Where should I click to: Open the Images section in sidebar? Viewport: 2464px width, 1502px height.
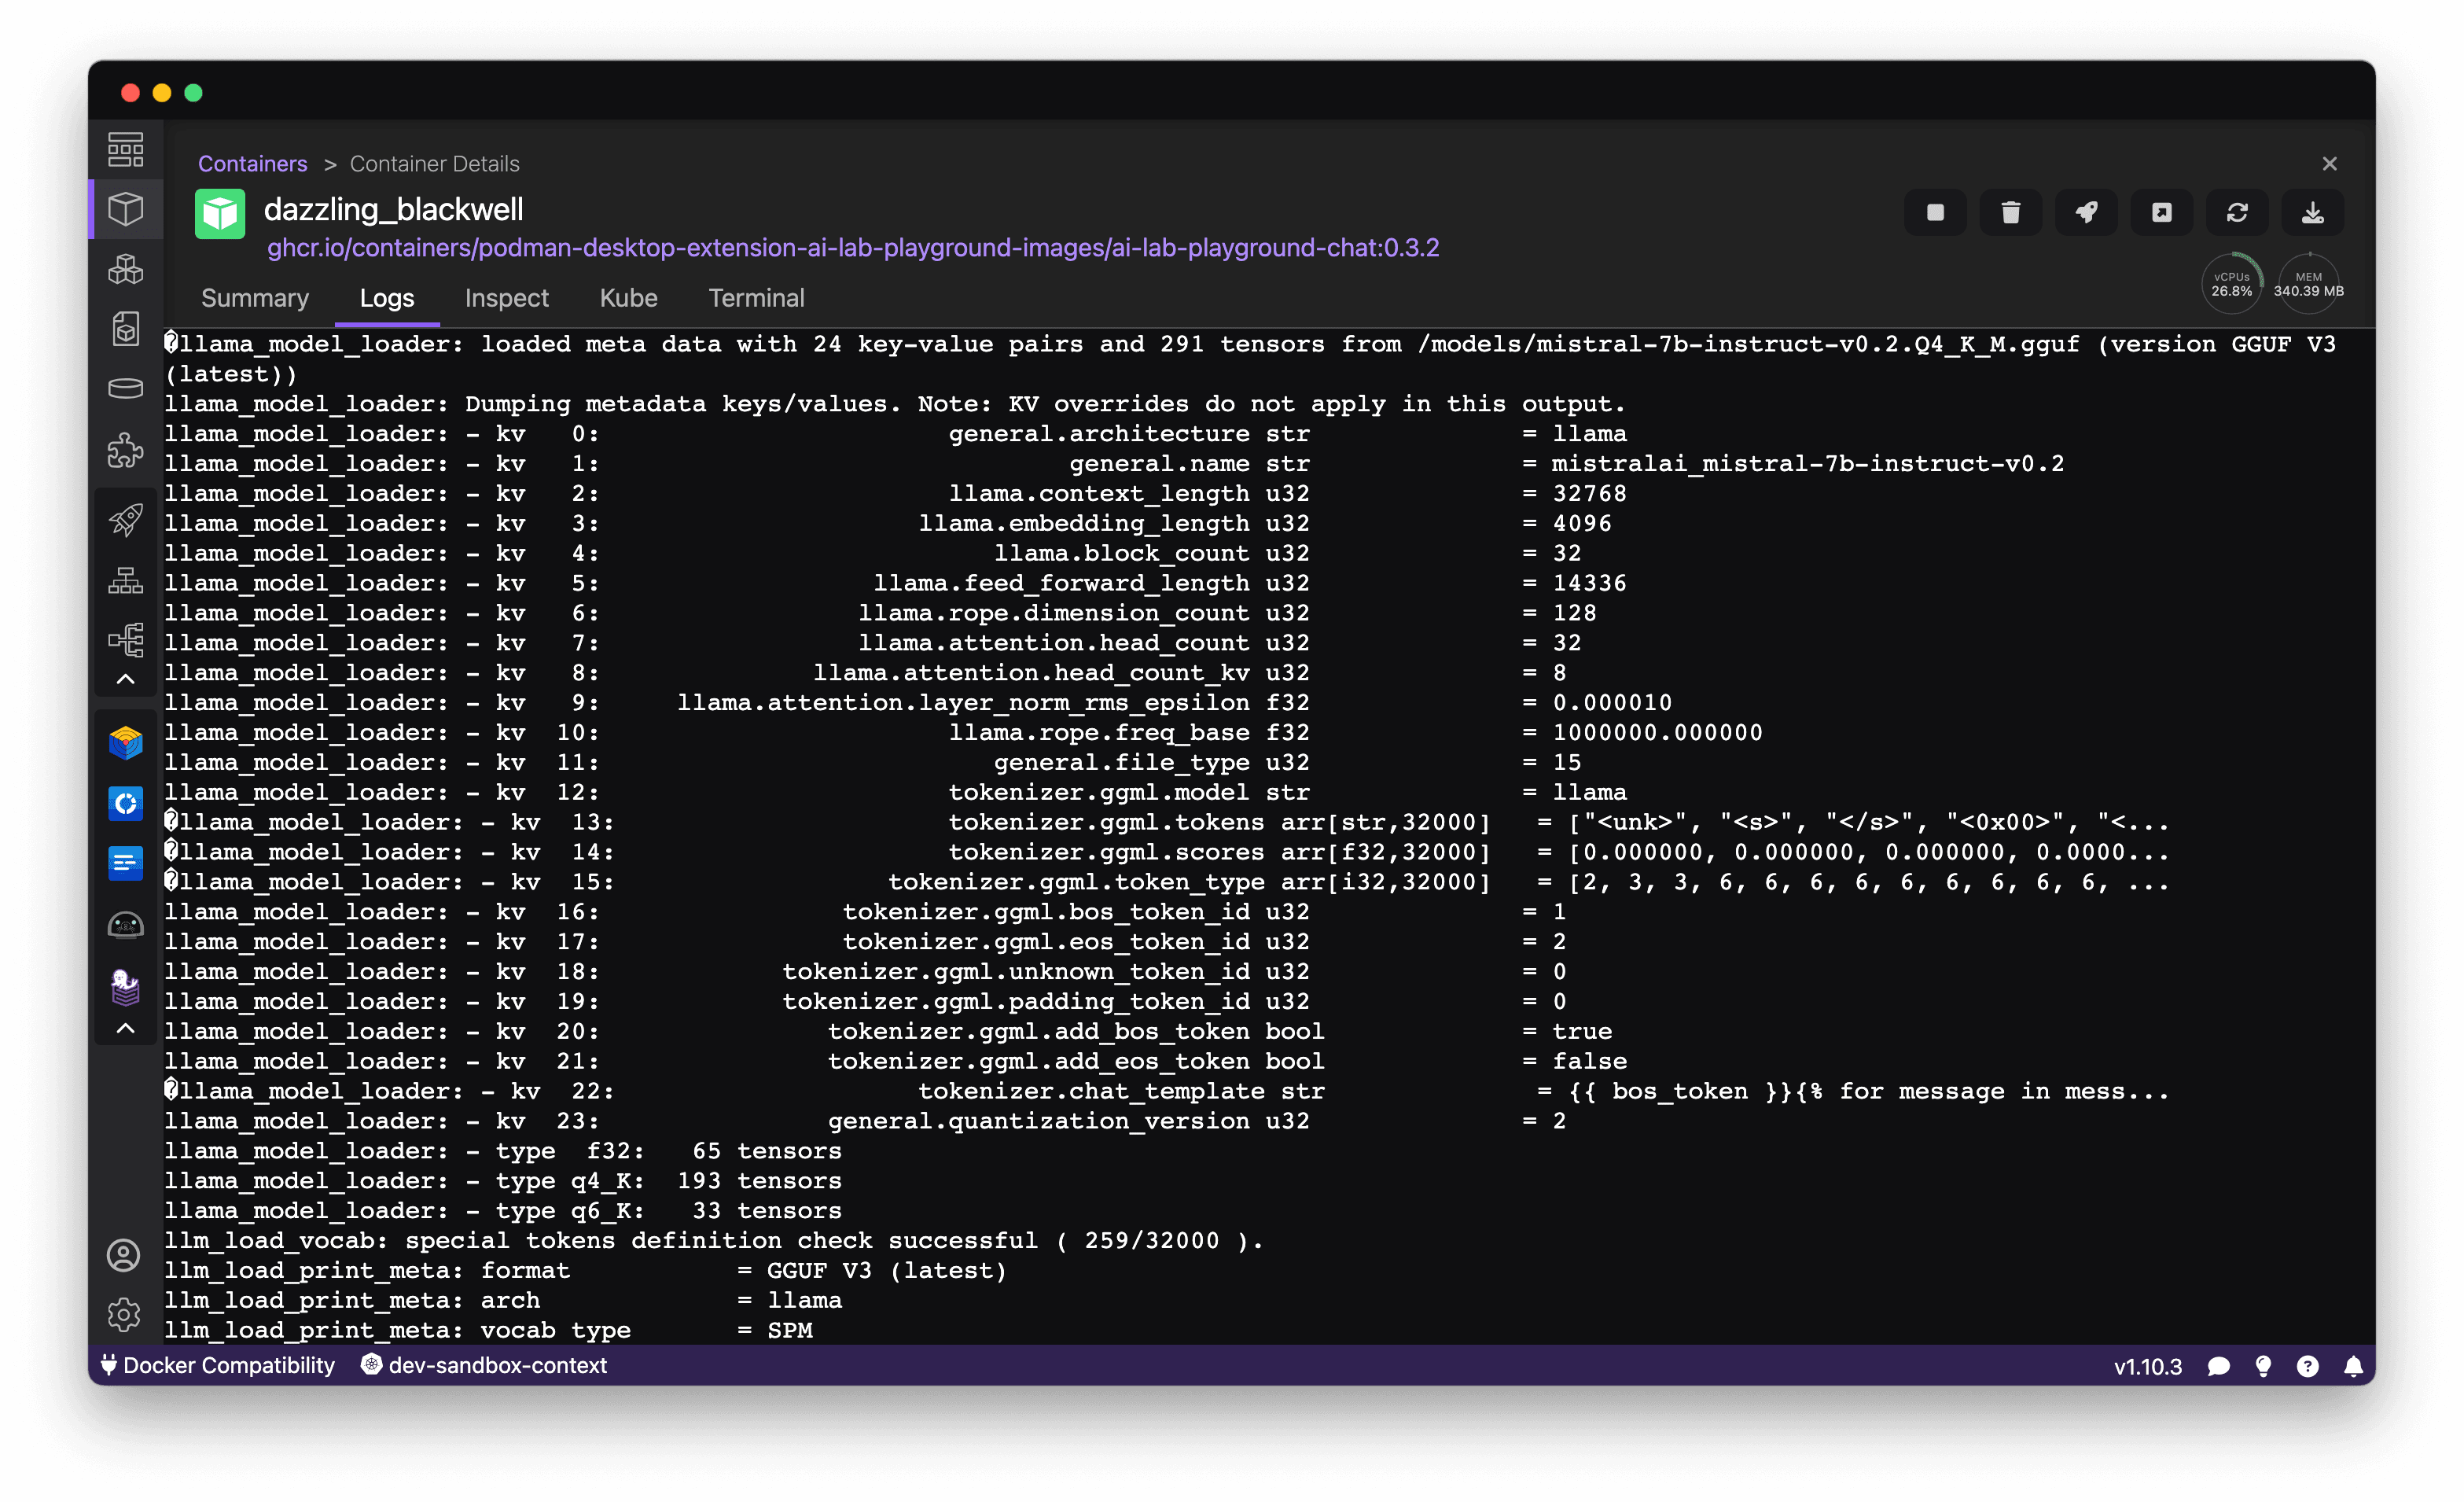125,329
